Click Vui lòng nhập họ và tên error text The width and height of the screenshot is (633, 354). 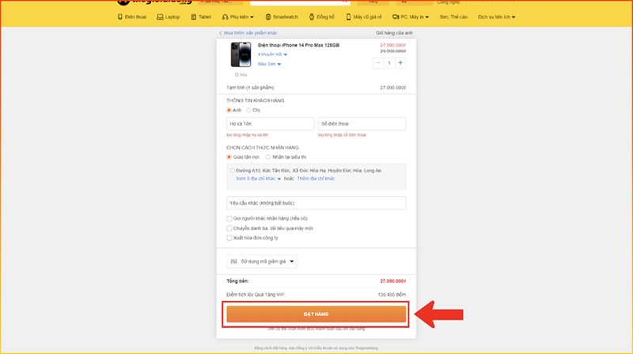point(247,135)
